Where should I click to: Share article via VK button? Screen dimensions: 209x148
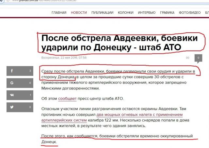[x=20, y=95]
